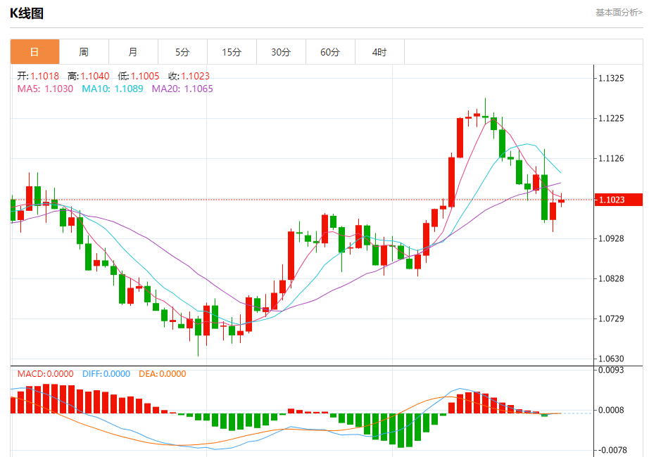
Task: Click the DIFF indicator label
Action: click(x=106, y=374)
